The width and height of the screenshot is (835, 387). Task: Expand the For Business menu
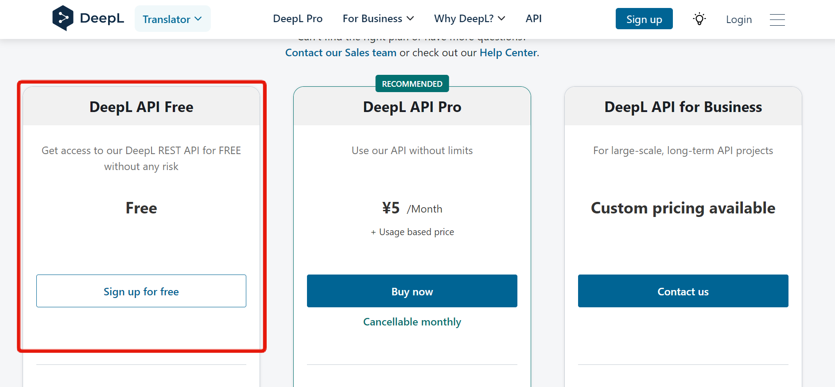click(x=378, y=19)
